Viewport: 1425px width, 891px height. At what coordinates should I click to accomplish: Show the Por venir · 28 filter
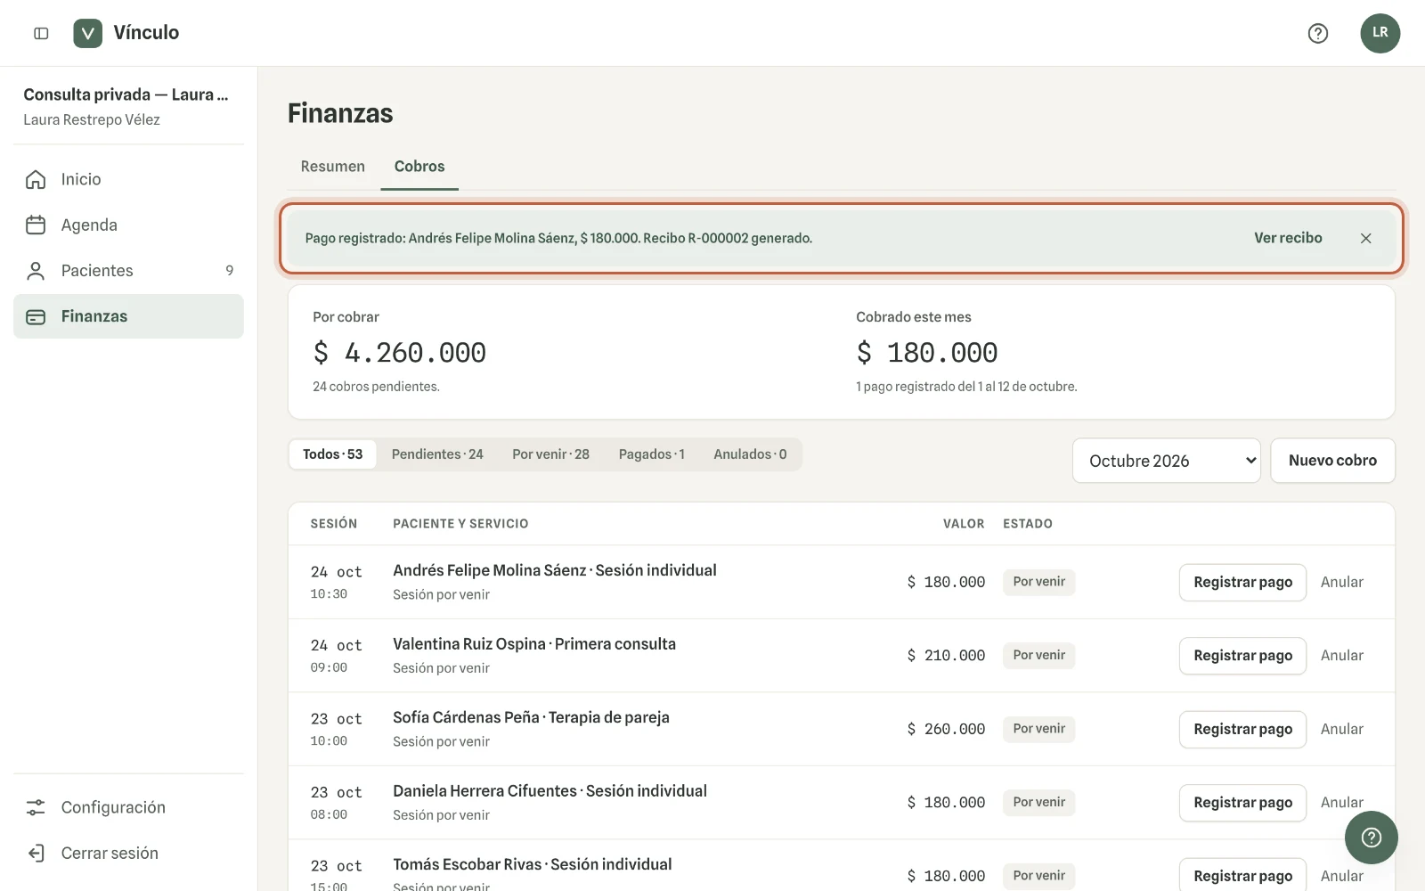tap(550, 454)
